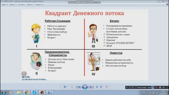
Task: Open Google Chrome from the taskbar
Action: click(x=27, y=93)
